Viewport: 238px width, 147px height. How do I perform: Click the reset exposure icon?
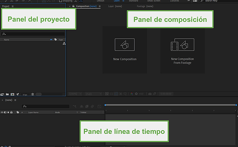(136, 94)
